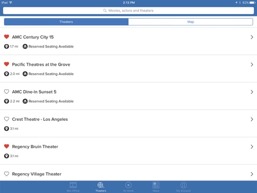Switch to the Map tab
This screenshot has width=257, height=193.
[190, 22]
